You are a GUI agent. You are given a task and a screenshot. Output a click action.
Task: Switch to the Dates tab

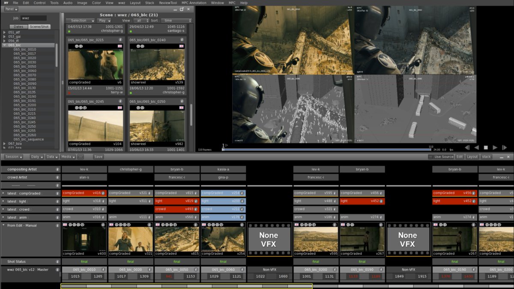point(19,27)
